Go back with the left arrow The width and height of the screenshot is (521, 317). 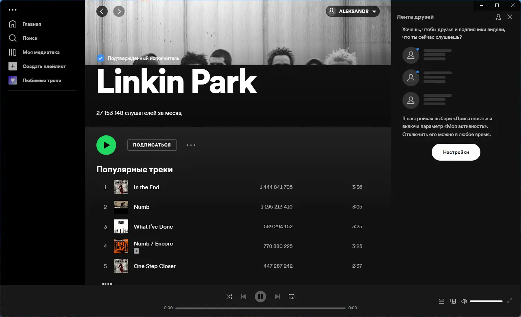(x=102, y=11)
